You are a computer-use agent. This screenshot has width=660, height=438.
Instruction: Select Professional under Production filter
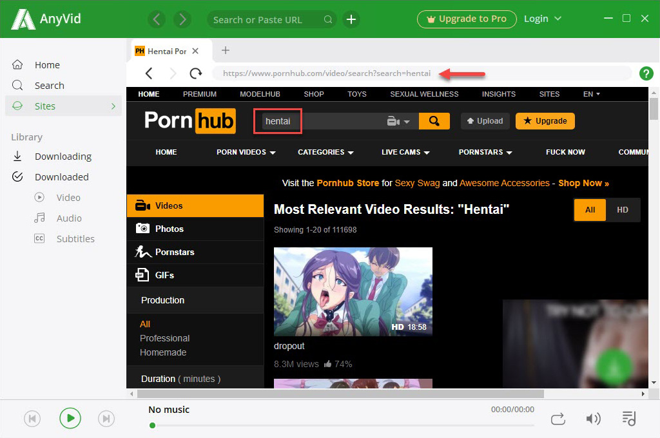[x=164, y=338]
